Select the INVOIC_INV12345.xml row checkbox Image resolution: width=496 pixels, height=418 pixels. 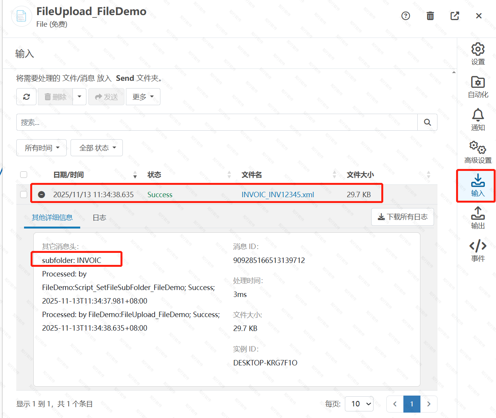tap(24, 194)
